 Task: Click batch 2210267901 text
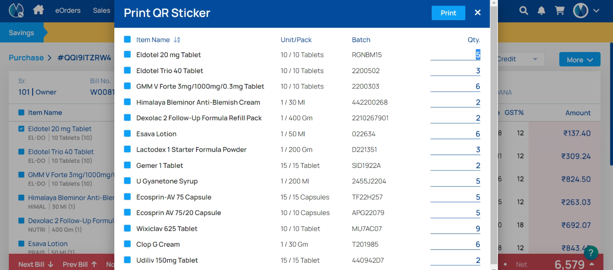pyautogui.click(x=370, y=118)
